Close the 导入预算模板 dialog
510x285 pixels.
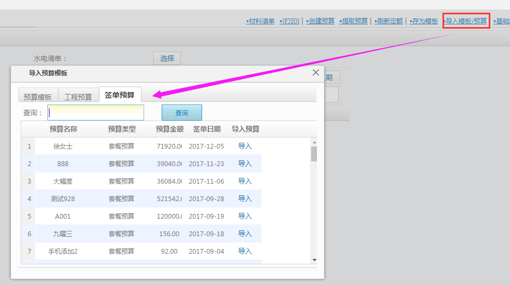click(315, 72)
